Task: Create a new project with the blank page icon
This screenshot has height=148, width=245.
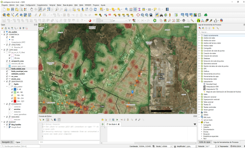Action: point(4,9)
